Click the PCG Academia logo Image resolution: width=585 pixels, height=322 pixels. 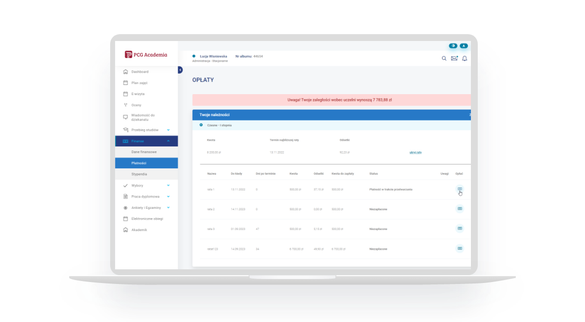click(146, 55)
